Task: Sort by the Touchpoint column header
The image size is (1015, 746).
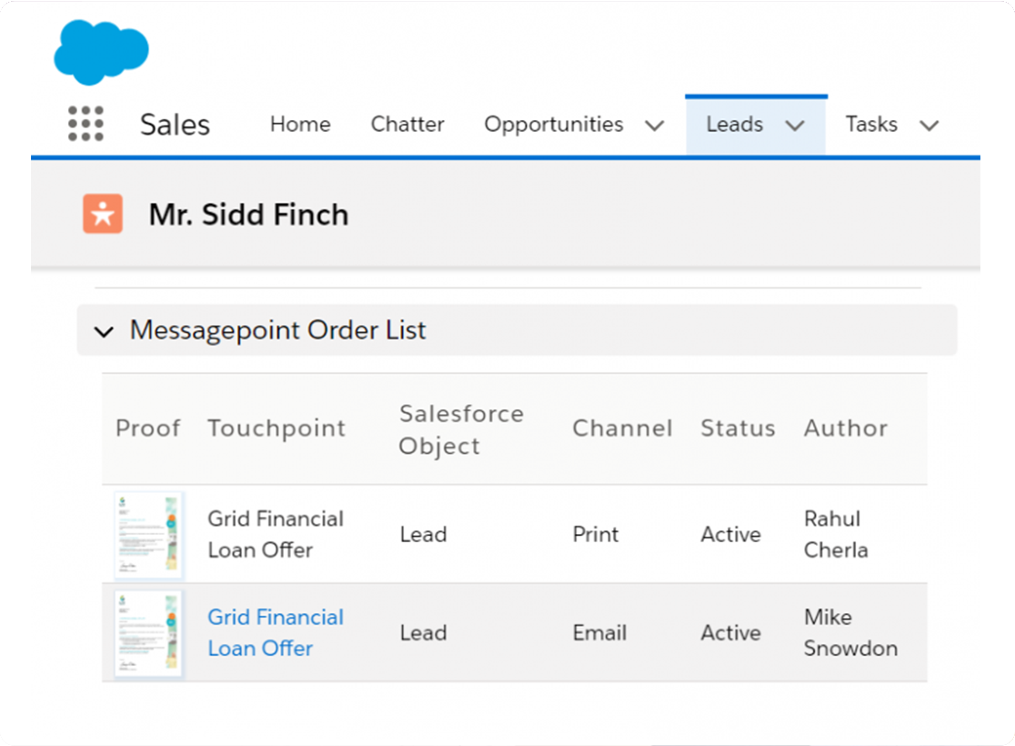Action: (276, 428)
